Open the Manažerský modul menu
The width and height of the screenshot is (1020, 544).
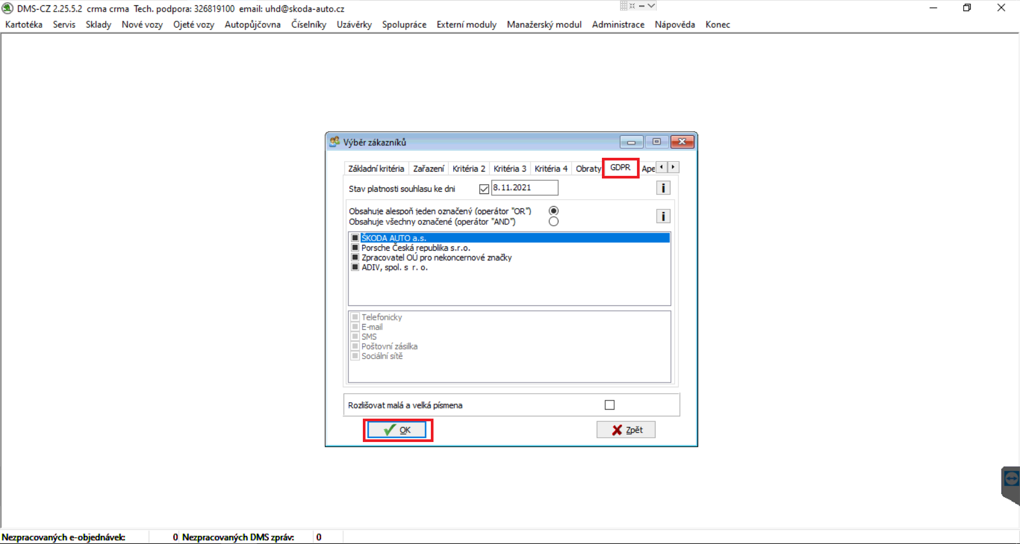[x=543, y=24]
